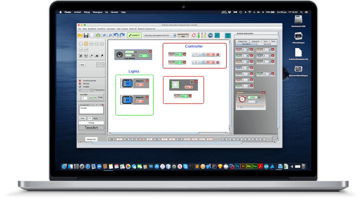361x199 pixels.
Task: Toggle digital pin D0 indicator
Action: tap(112, 139)
